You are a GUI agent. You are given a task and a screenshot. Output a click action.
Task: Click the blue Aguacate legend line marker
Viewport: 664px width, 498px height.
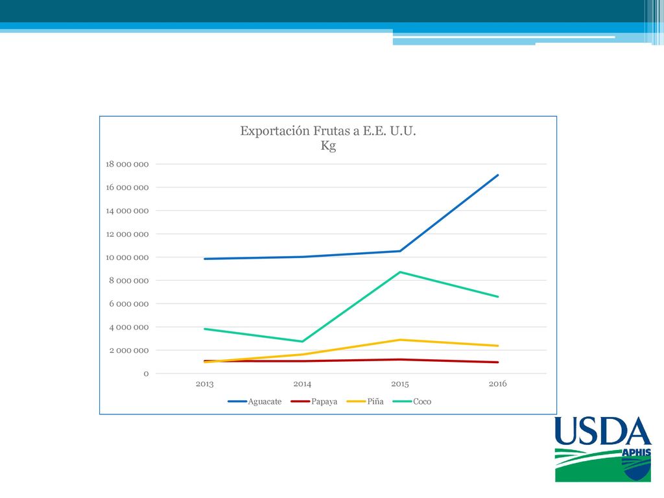point(237,401)
